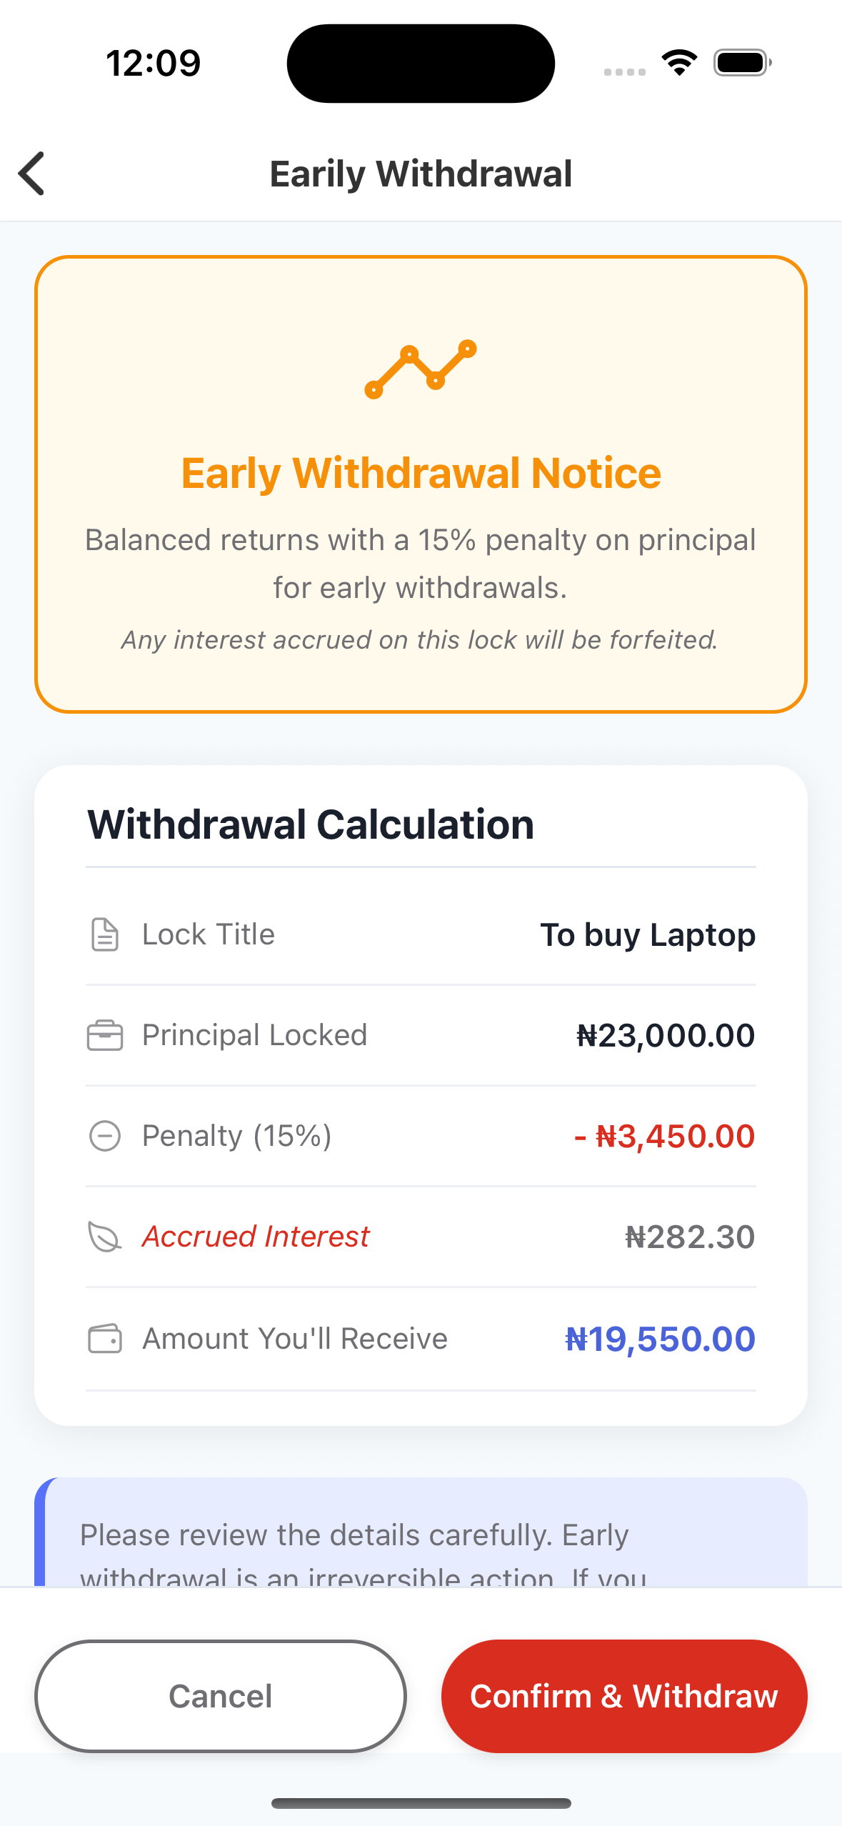Click the Lock Title document icon
Screen dimensions: 842x1826
pos(105,934)
